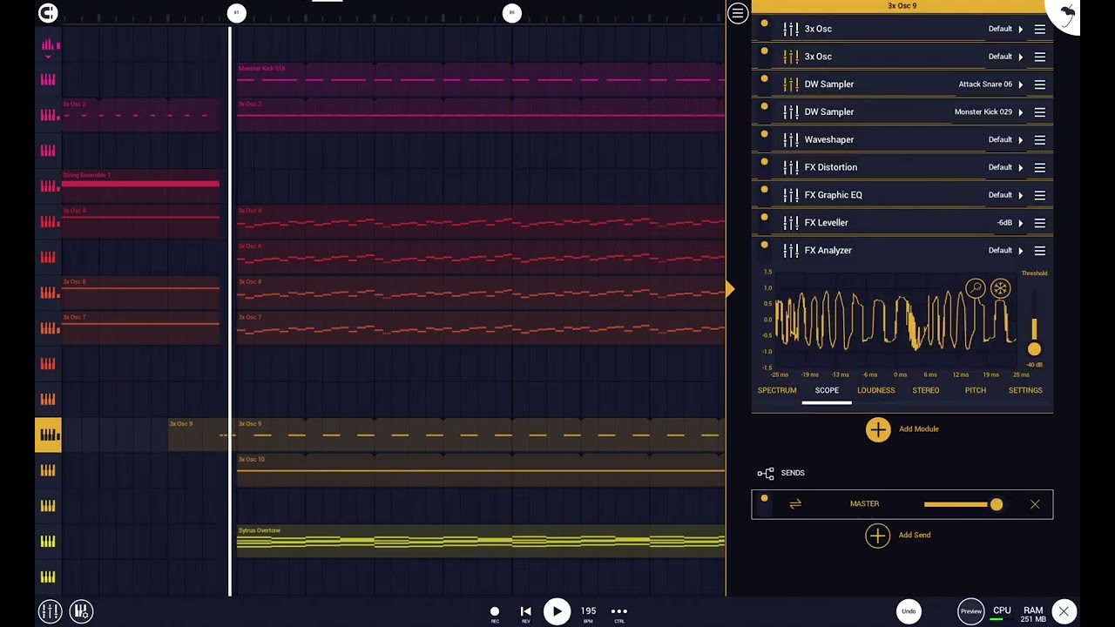Select the Sytrus Overtone track icon
1115x627 pixels.
[x=48, y=541]
